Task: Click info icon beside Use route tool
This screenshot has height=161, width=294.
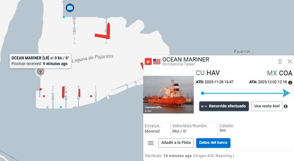Action: pos(286,106)
